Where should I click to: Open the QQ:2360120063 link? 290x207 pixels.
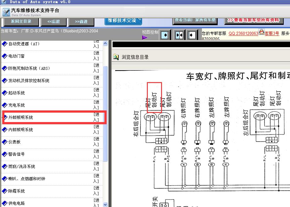click(x=243, y=33)
